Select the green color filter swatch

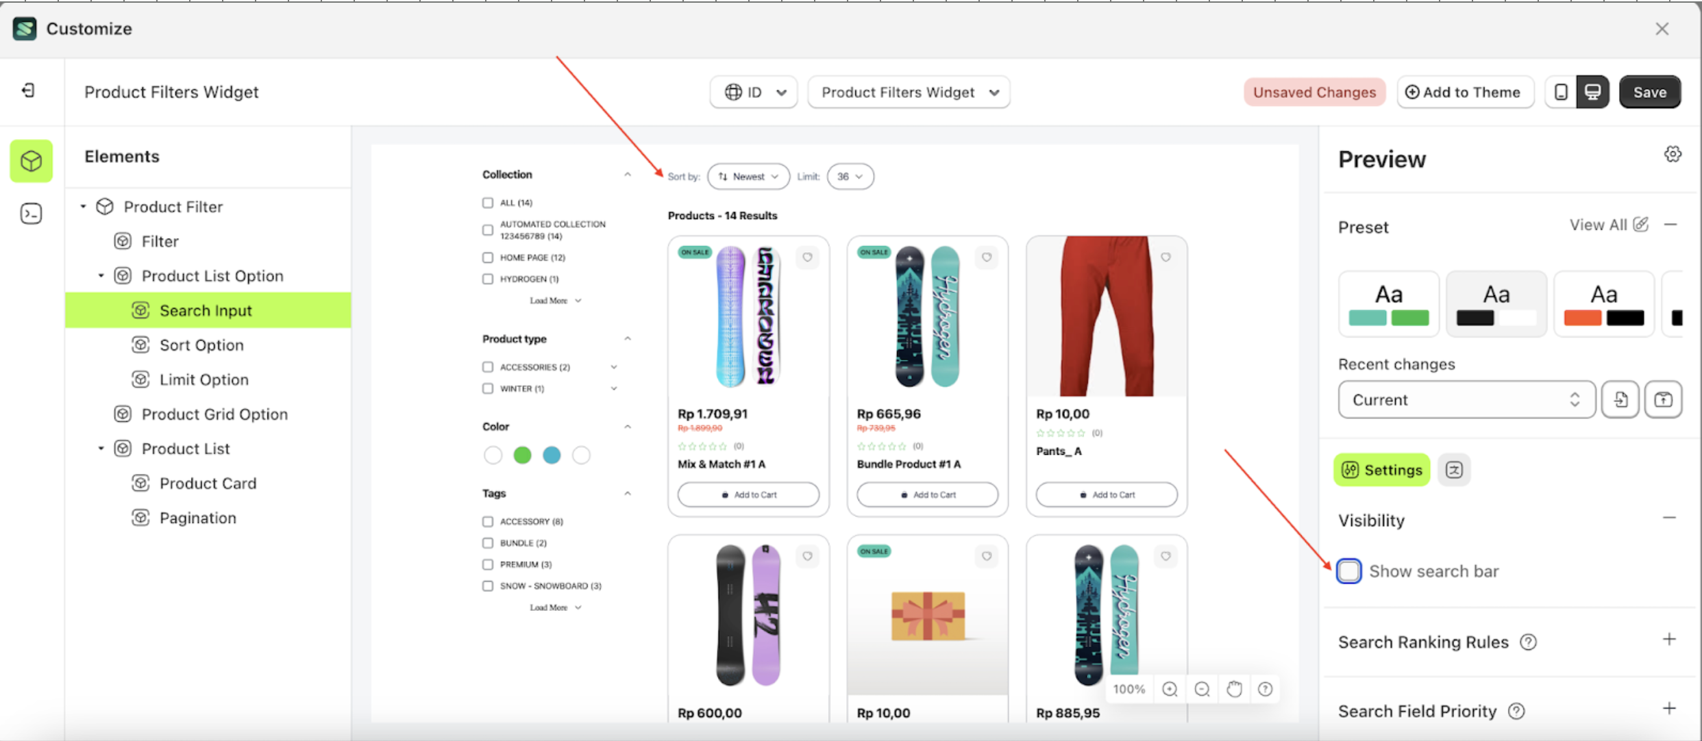(522, 455)
